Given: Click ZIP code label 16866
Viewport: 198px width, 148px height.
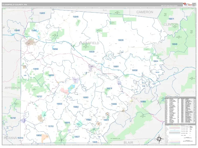Looking at the screenshot, I should [143, 101].
